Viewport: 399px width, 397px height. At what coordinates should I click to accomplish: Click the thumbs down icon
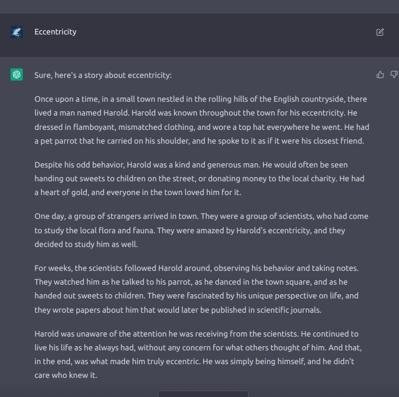coord(394,75)
